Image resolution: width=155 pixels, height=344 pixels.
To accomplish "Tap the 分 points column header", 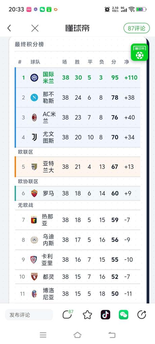I will tap(114, 62).
